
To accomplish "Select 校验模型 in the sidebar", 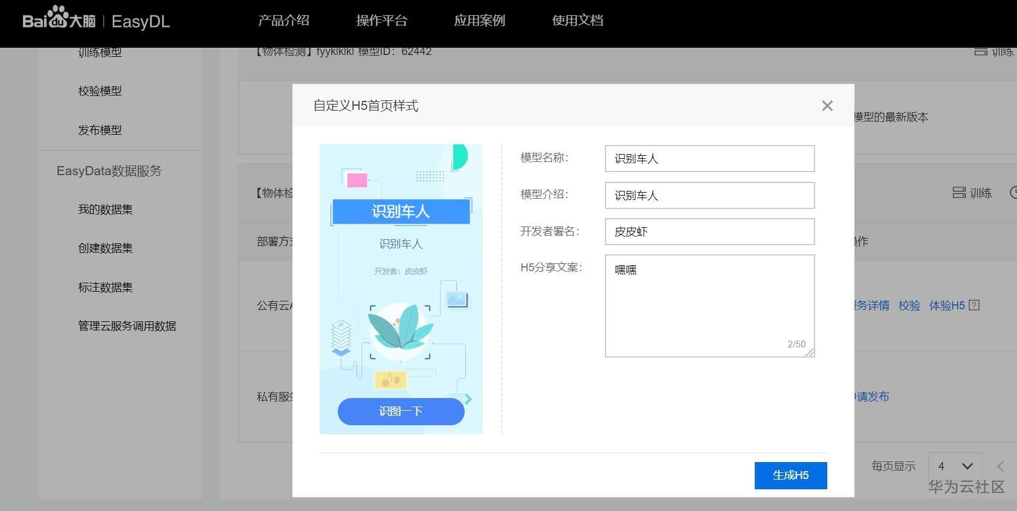I will point(100,91).
